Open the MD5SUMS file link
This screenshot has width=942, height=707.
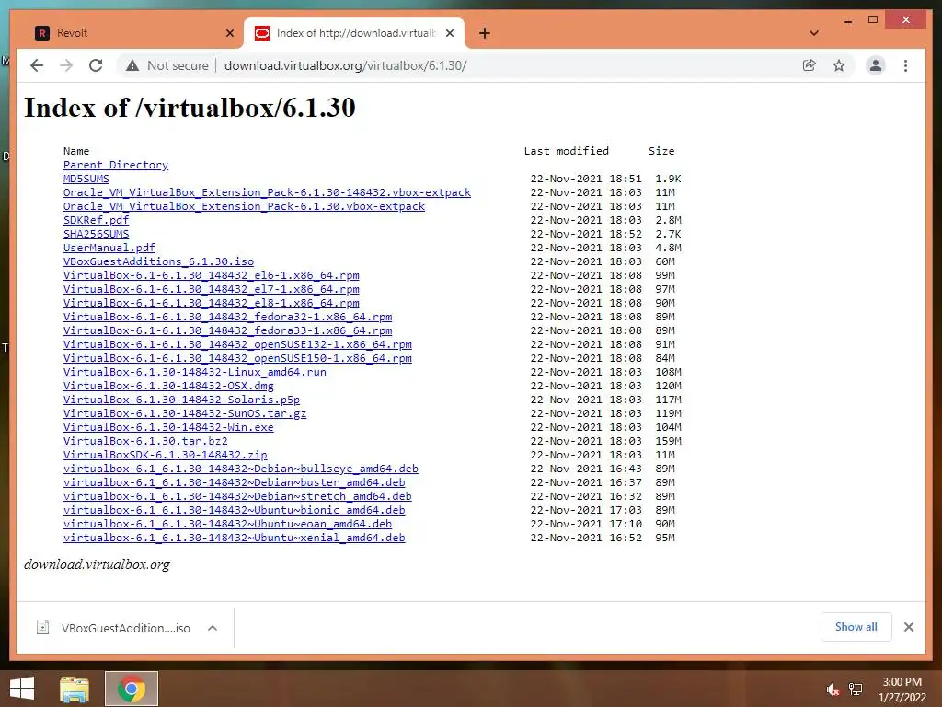[86, 179]
